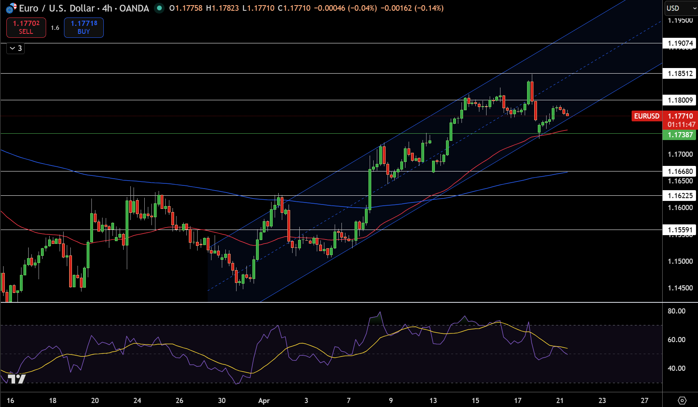Select the 1.15591 price level label
This screenshot has height=407, width=698.
coord(680,230)
